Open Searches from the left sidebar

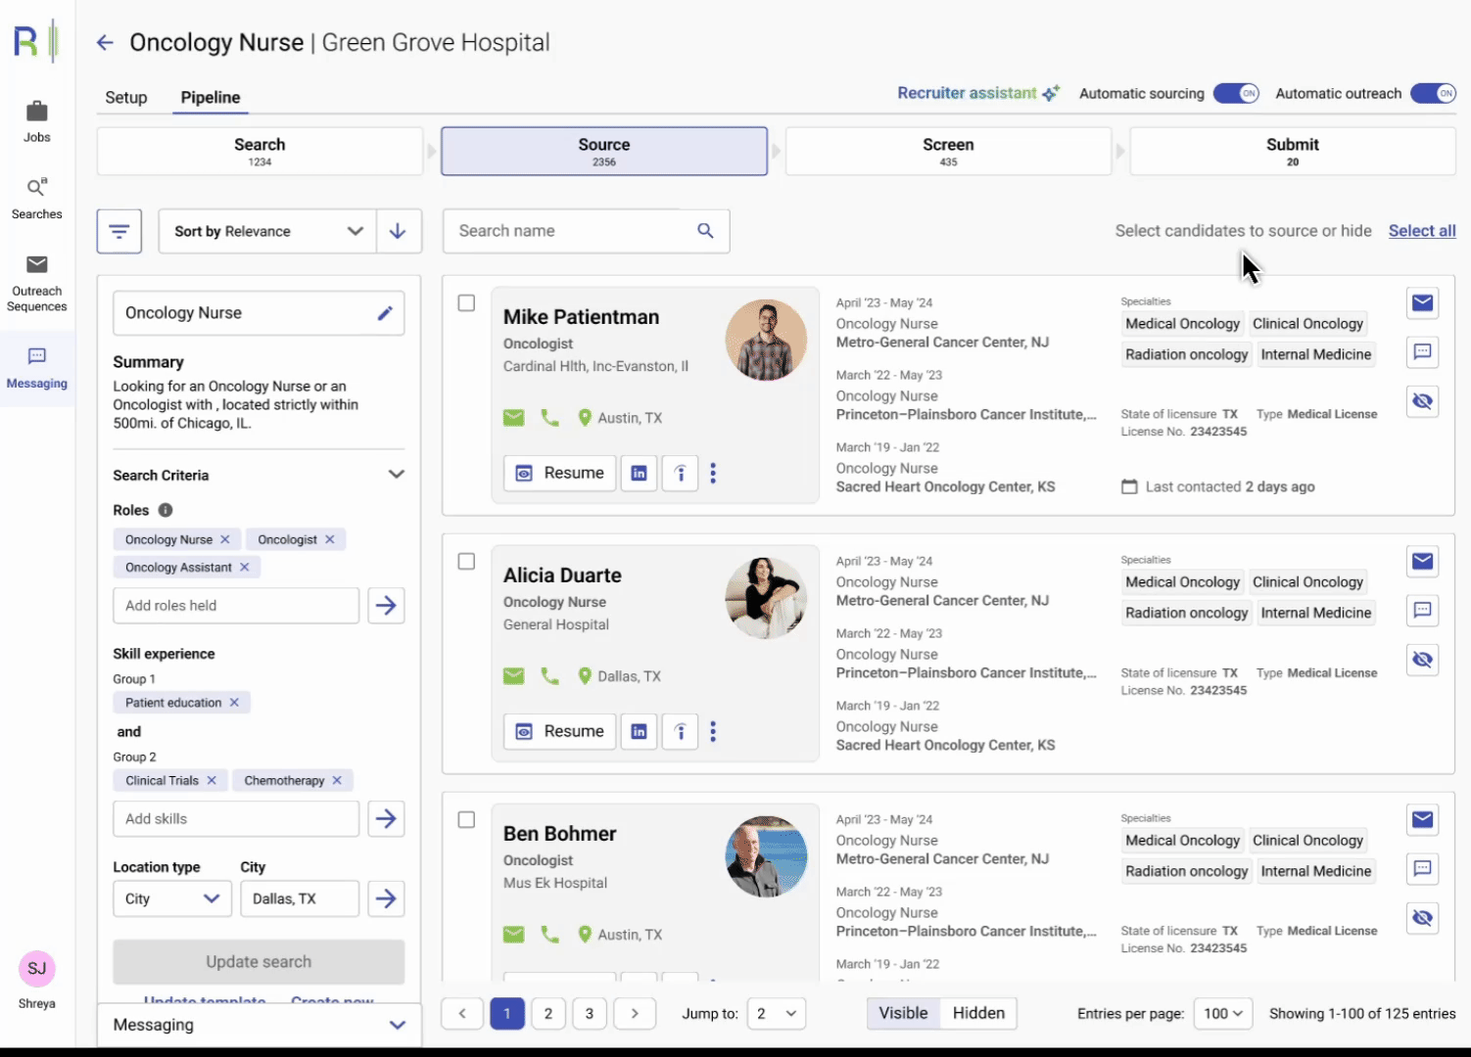pos(36,198)
